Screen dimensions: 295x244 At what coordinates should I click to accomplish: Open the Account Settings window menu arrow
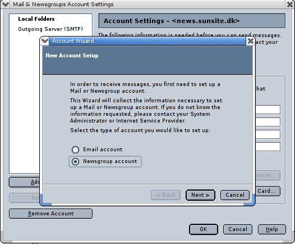pos(6,4)
